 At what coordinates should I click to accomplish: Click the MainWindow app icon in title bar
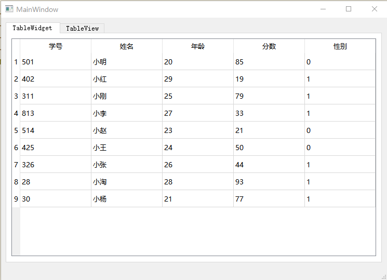[x=9, y=9]
